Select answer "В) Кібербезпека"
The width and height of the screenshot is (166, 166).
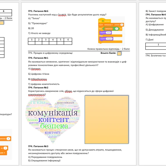(38, 79)
